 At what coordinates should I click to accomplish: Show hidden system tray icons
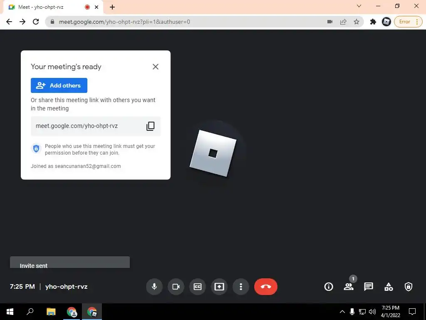[342, 312]
